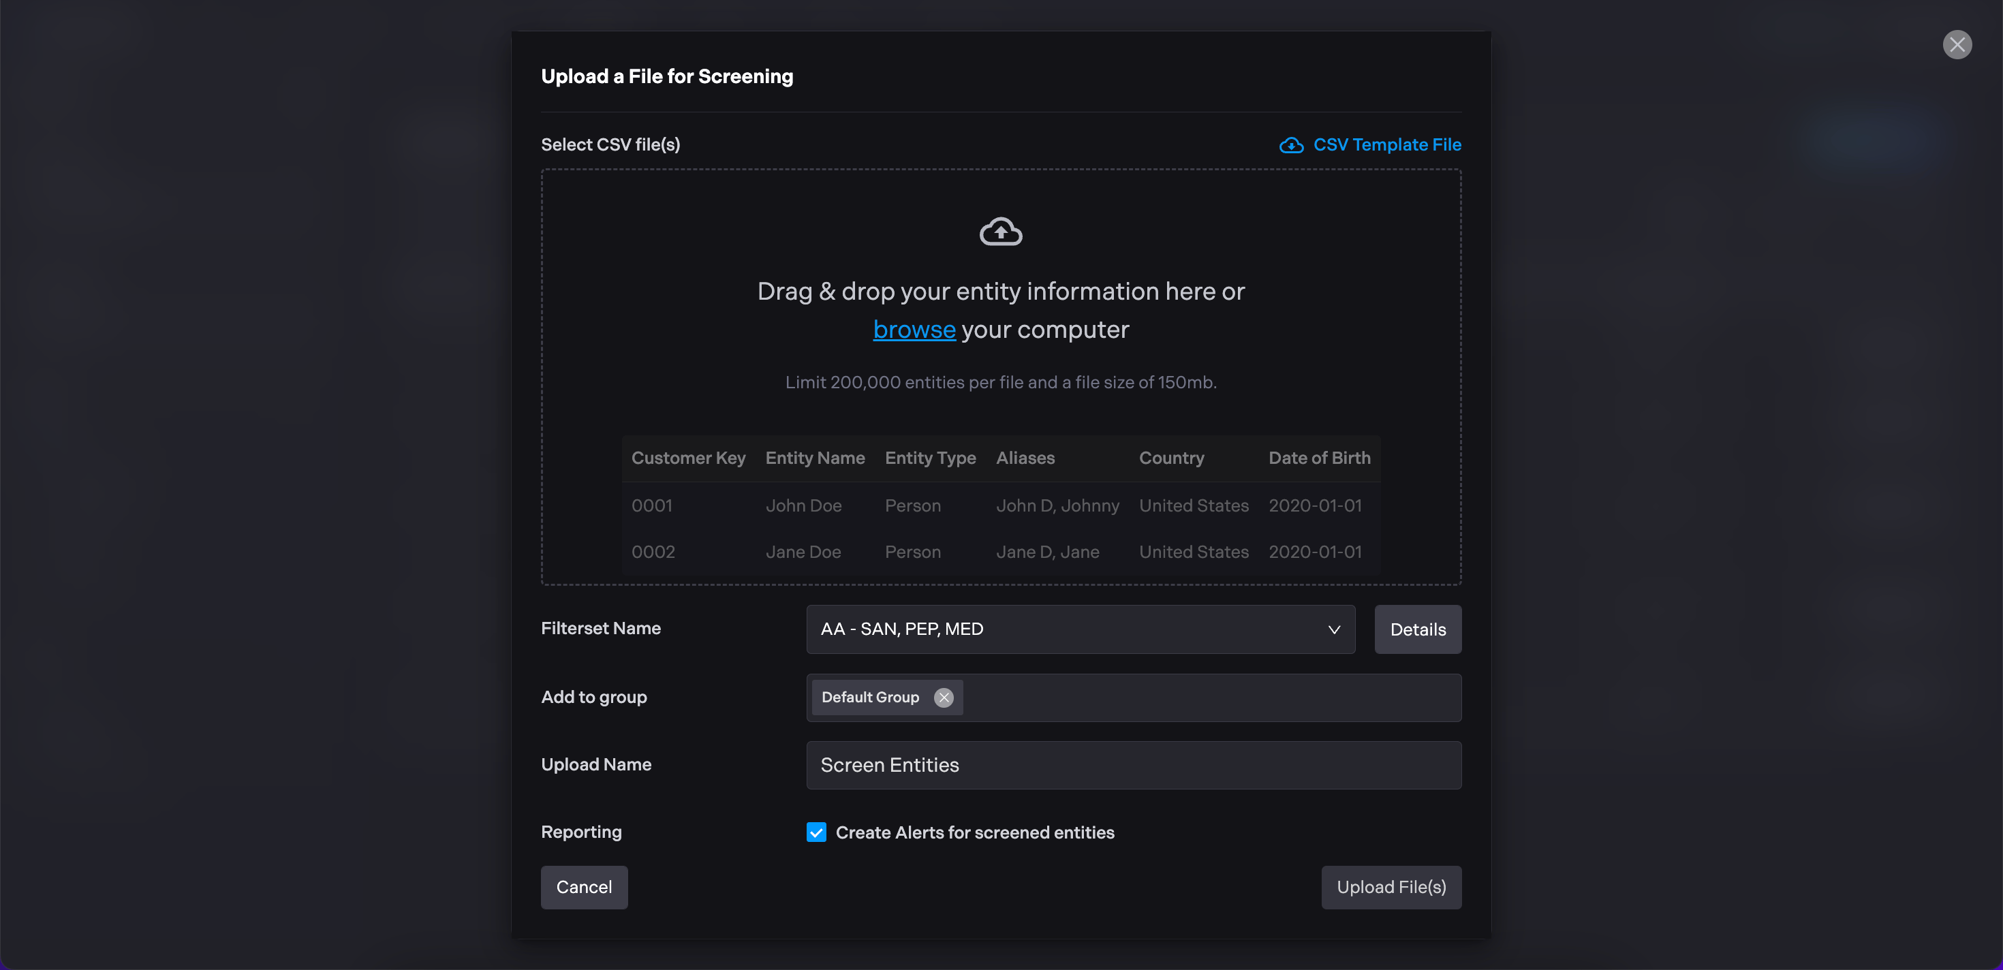The height and width of the screenshot is (970, 2003).
Task: Download the CSV Template File
Action: (1386, 145)
